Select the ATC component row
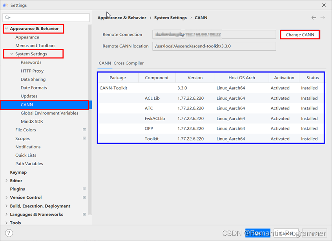This screenshot has height=241, width=332. coord(211,108)
